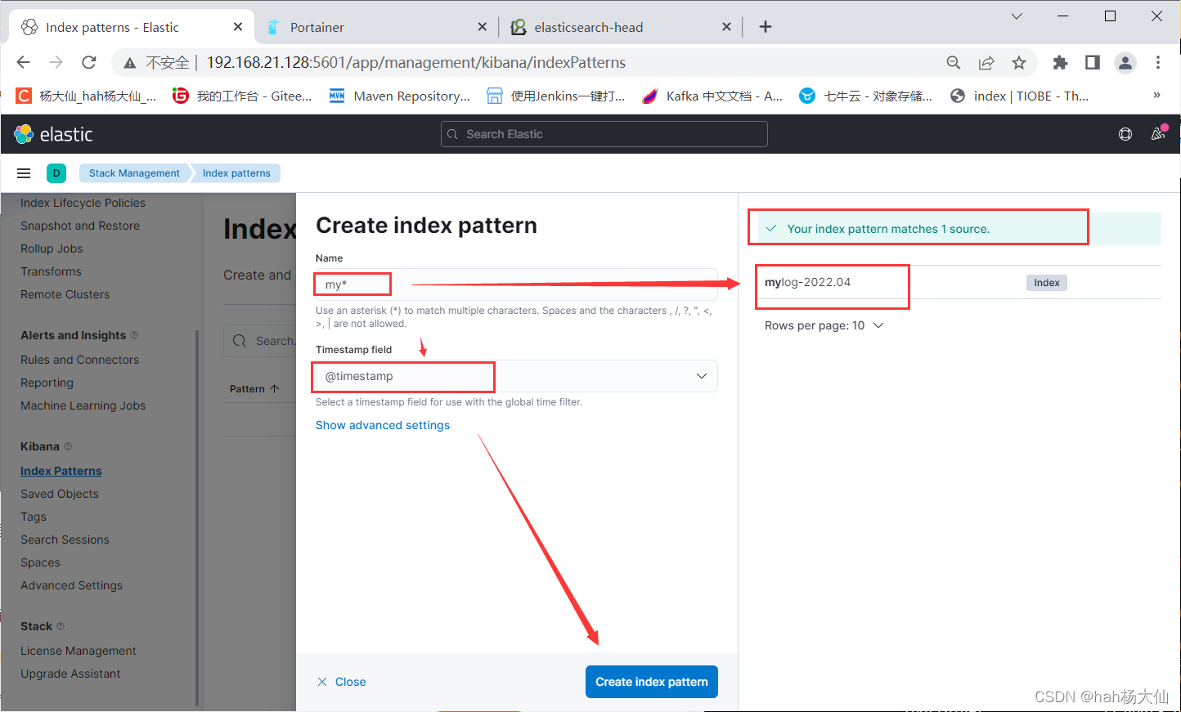The height and width of the screenshot is (712, 1181).
Task: Share this page via share icon
Action: point(986,62)
